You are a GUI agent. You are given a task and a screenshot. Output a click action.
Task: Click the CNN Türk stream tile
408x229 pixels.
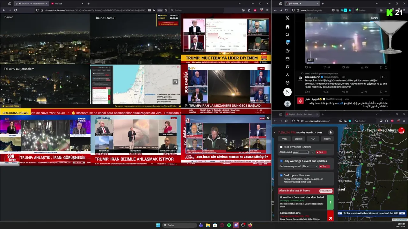click(226, 38)
